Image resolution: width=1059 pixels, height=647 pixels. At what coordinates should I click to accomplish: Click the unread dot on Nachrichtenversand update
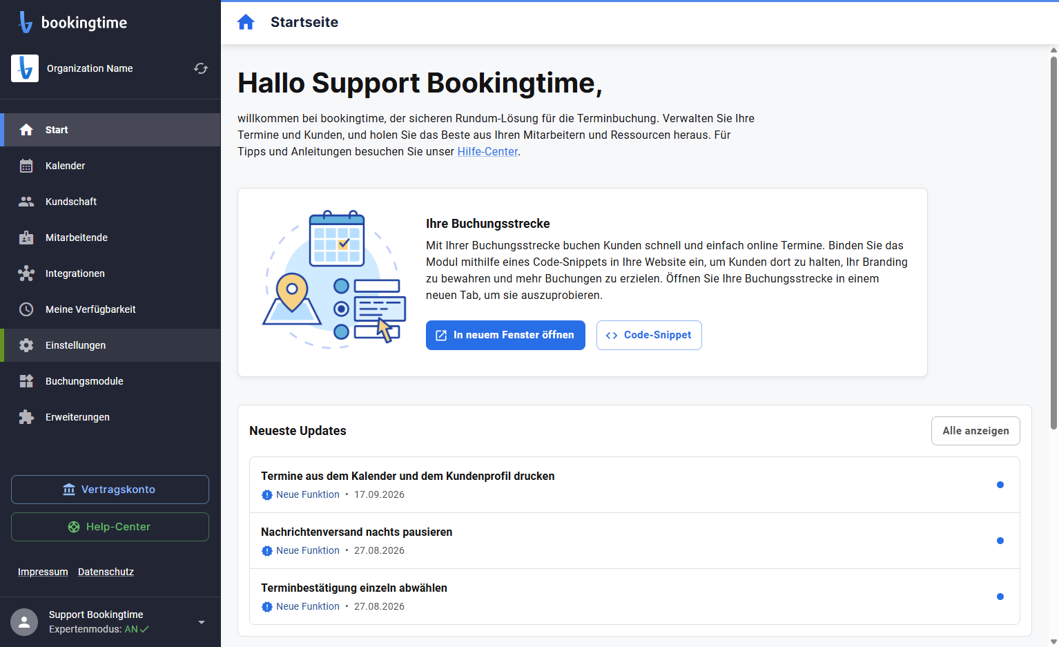coord(1000,541)
